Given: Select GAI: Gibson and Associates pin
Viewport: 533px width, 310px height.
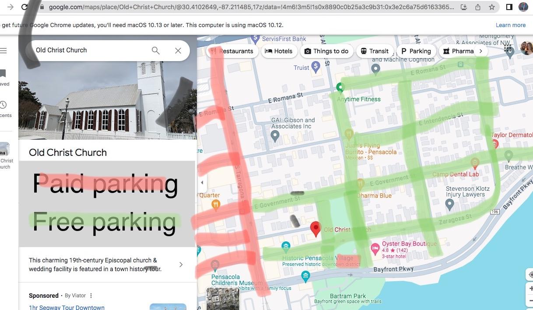Looking at the screenshot, I should pyautogui.click(x=275, y=137).
